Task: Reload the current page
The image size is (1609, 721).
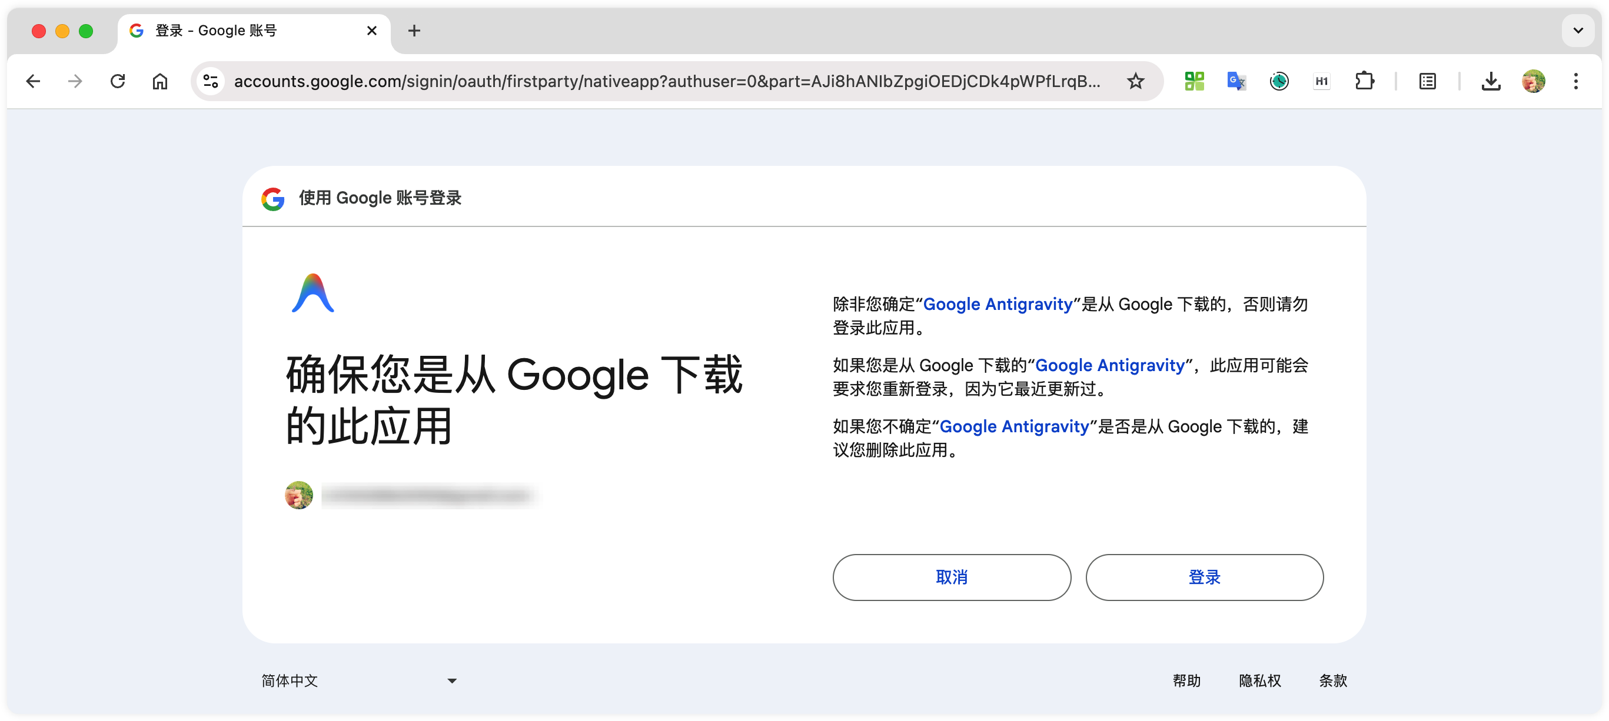Action: (118, 81)
